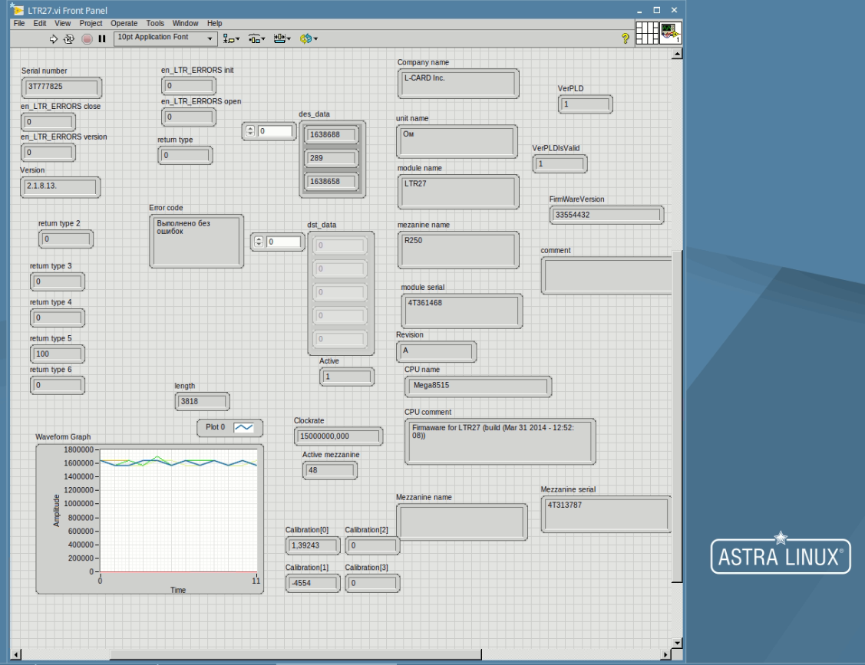Click the des_data array index stepper
Viewport: 865px width, 665px height.
[250, 131]
